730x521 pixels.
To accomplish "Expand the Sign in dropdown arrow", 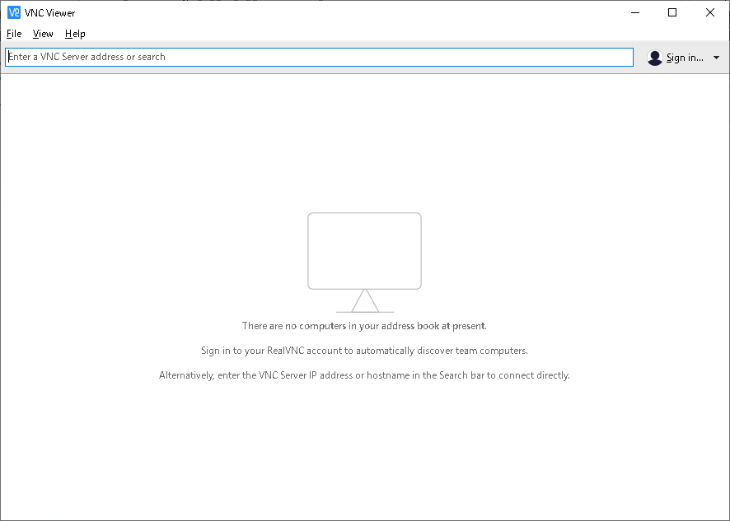I will tap(716, 58).
